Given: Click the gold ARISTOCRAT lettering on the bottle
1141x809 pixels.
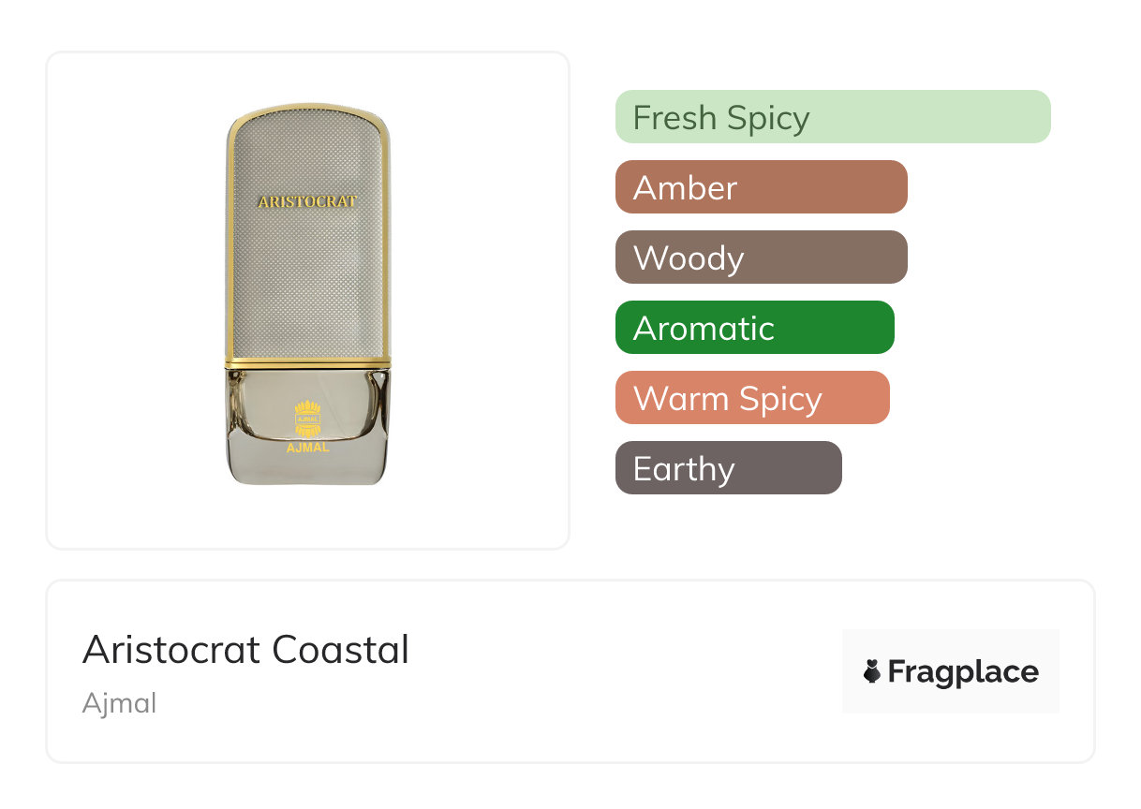Looking at the screenshot, I should [307, 201].
